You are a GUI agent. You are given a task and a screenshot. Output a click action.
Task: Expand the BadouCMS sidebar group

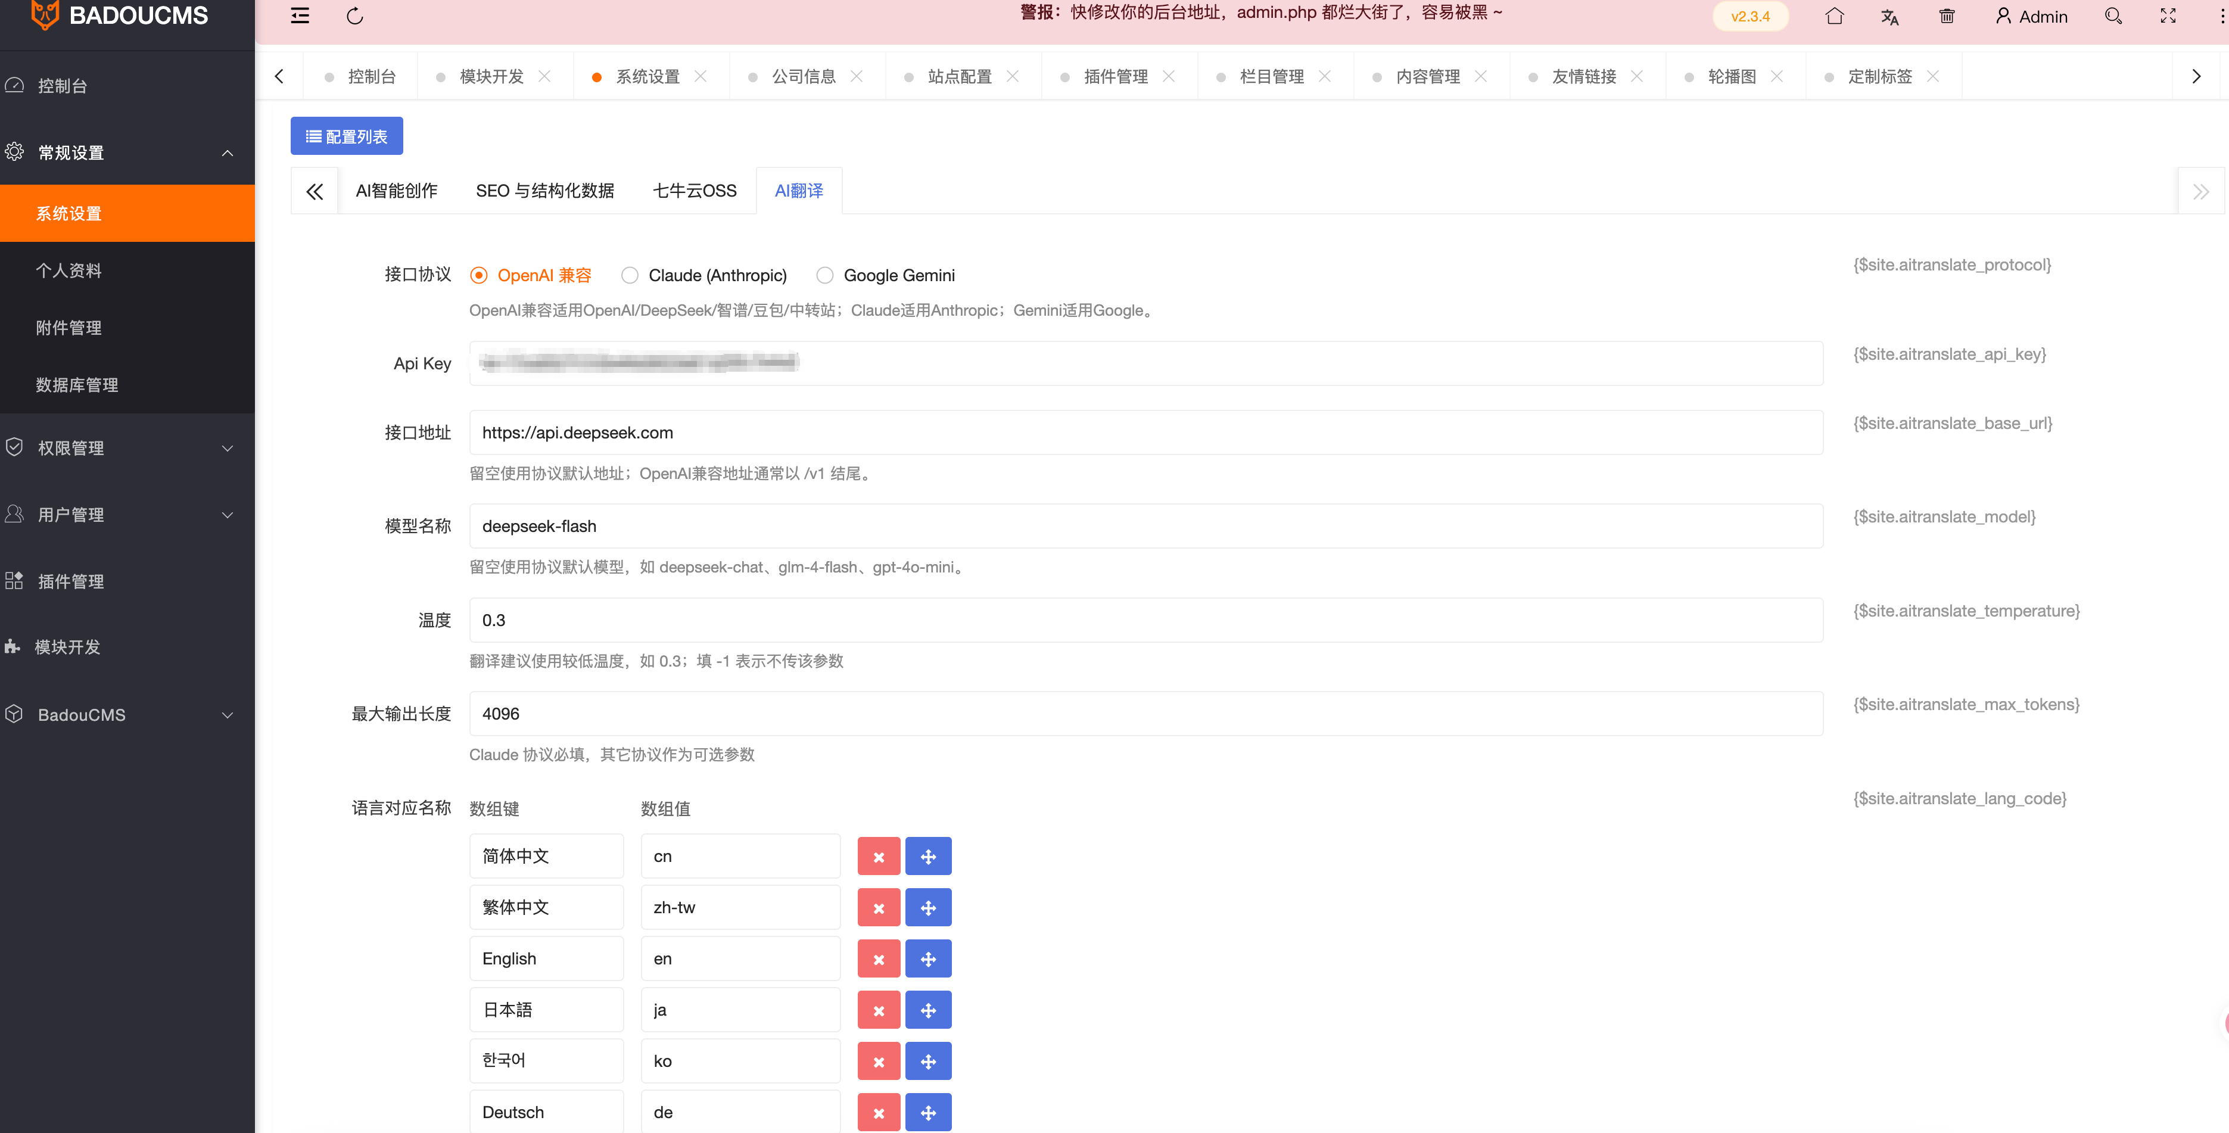(x=127, y=715)
